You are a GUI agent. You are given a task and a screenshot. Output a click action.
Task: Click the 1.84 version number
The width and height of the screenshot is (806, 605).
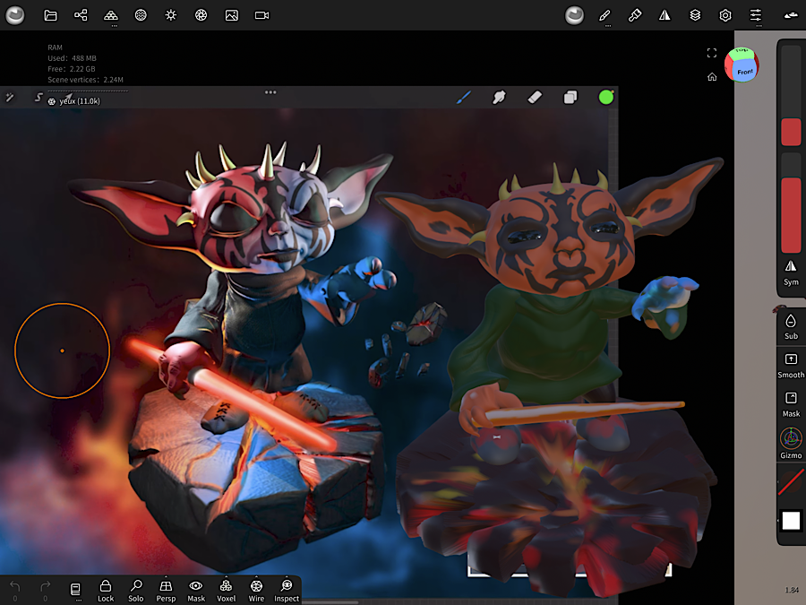pos(793,590)
